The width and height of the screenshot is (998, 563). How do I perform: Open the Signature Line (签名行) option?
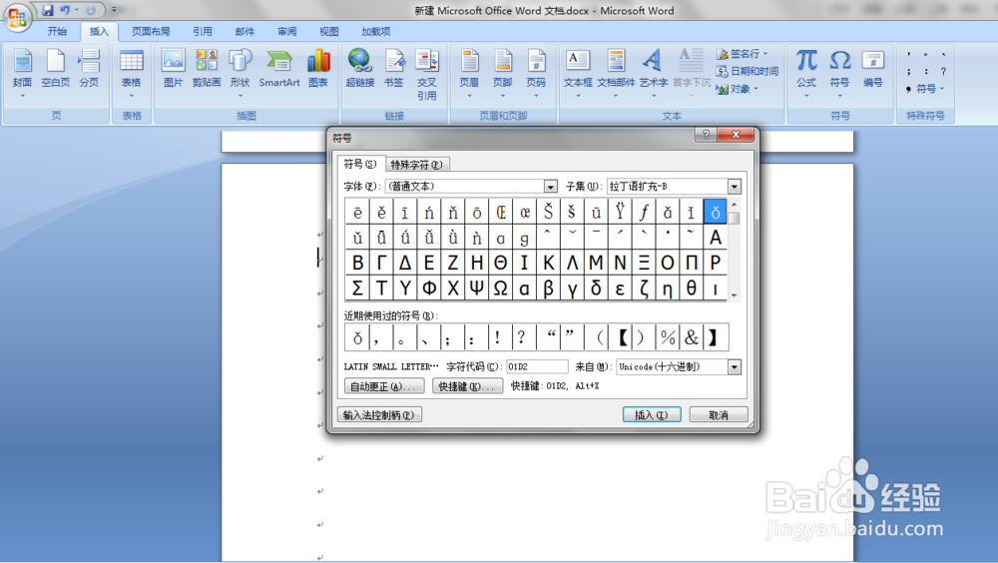click(x=743, y=54)
